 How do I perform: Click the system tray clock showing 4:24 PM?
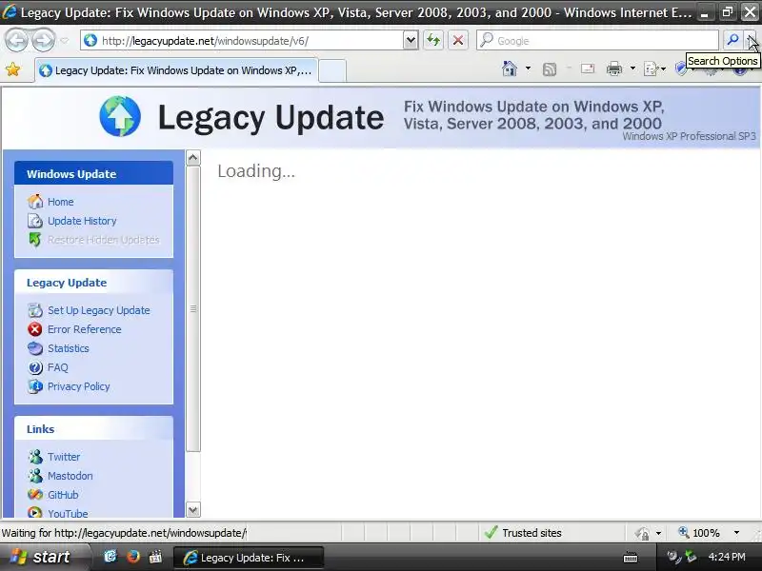click(727, 557)
